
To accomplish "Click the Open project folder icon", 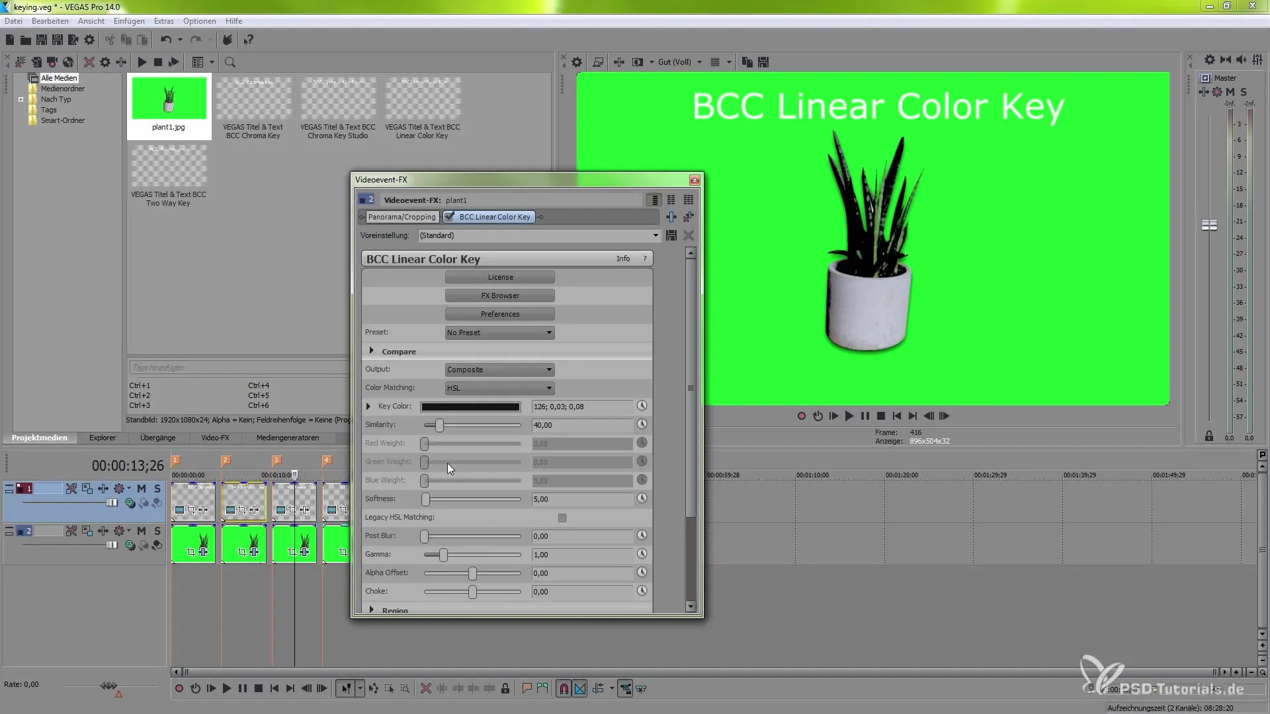I will [25, 40].
